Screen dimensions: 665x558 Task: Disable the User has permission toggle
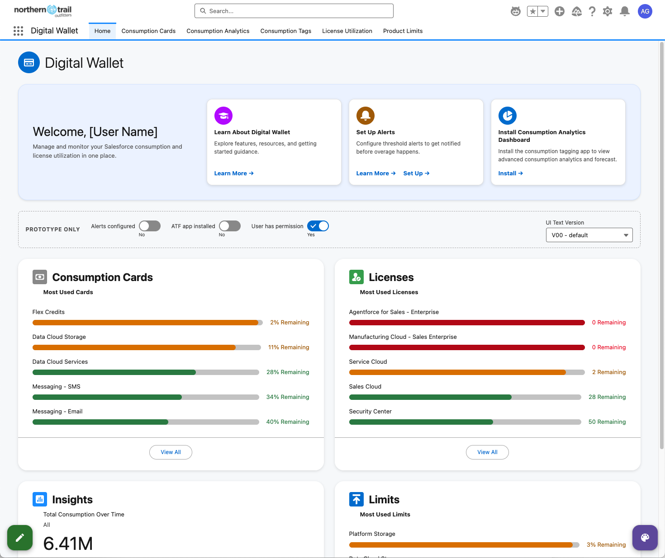[318, 226]
